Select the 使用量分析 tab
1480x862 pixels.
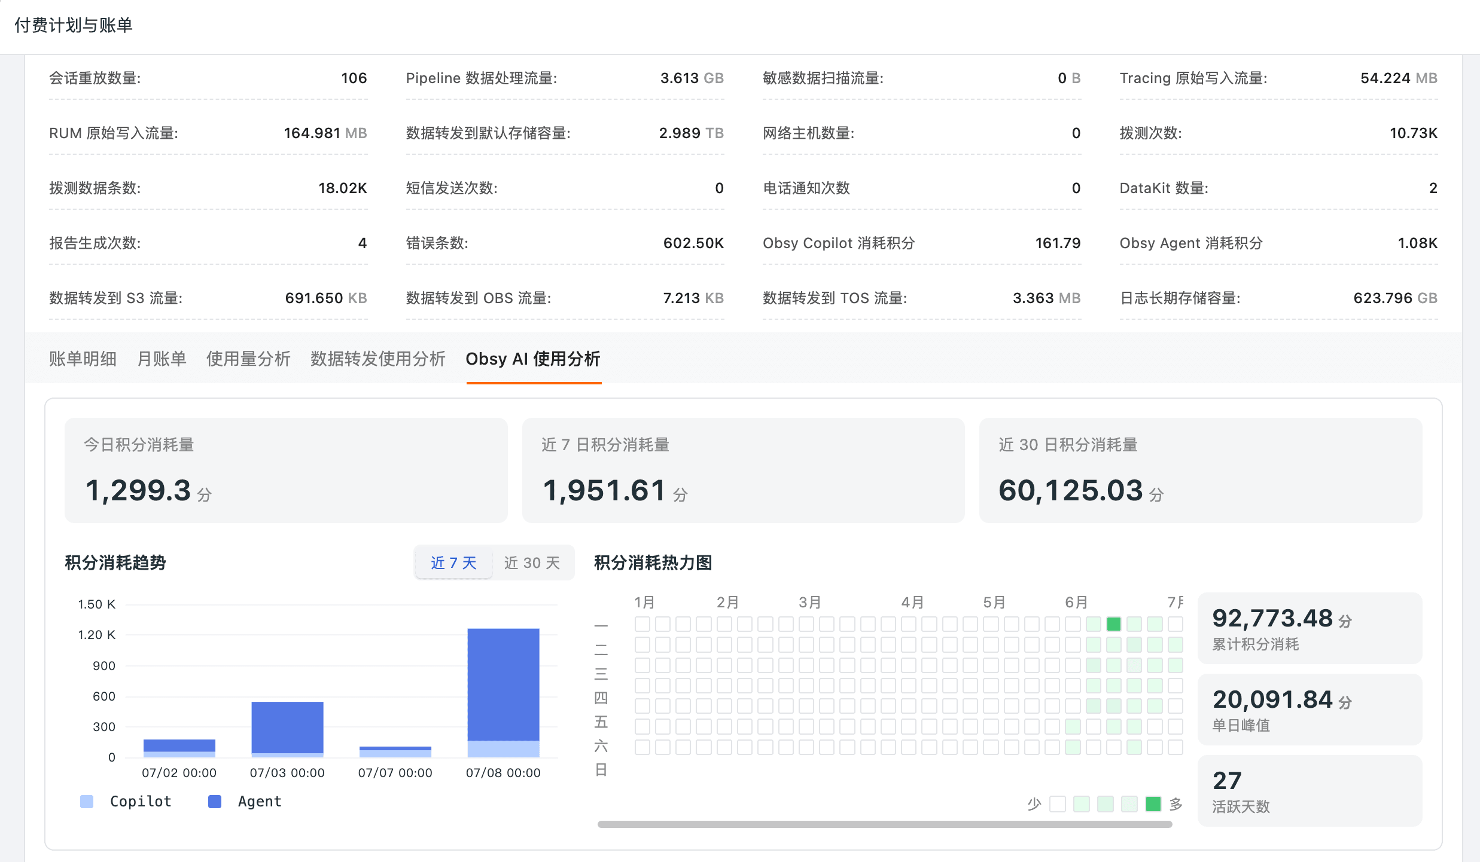pos(248,359)
